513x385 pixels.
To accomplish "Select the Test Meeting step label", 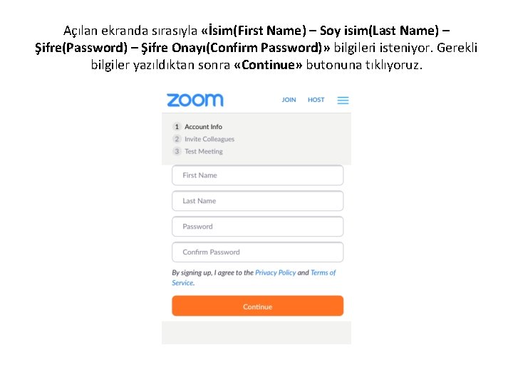I will tap(204, 151).
